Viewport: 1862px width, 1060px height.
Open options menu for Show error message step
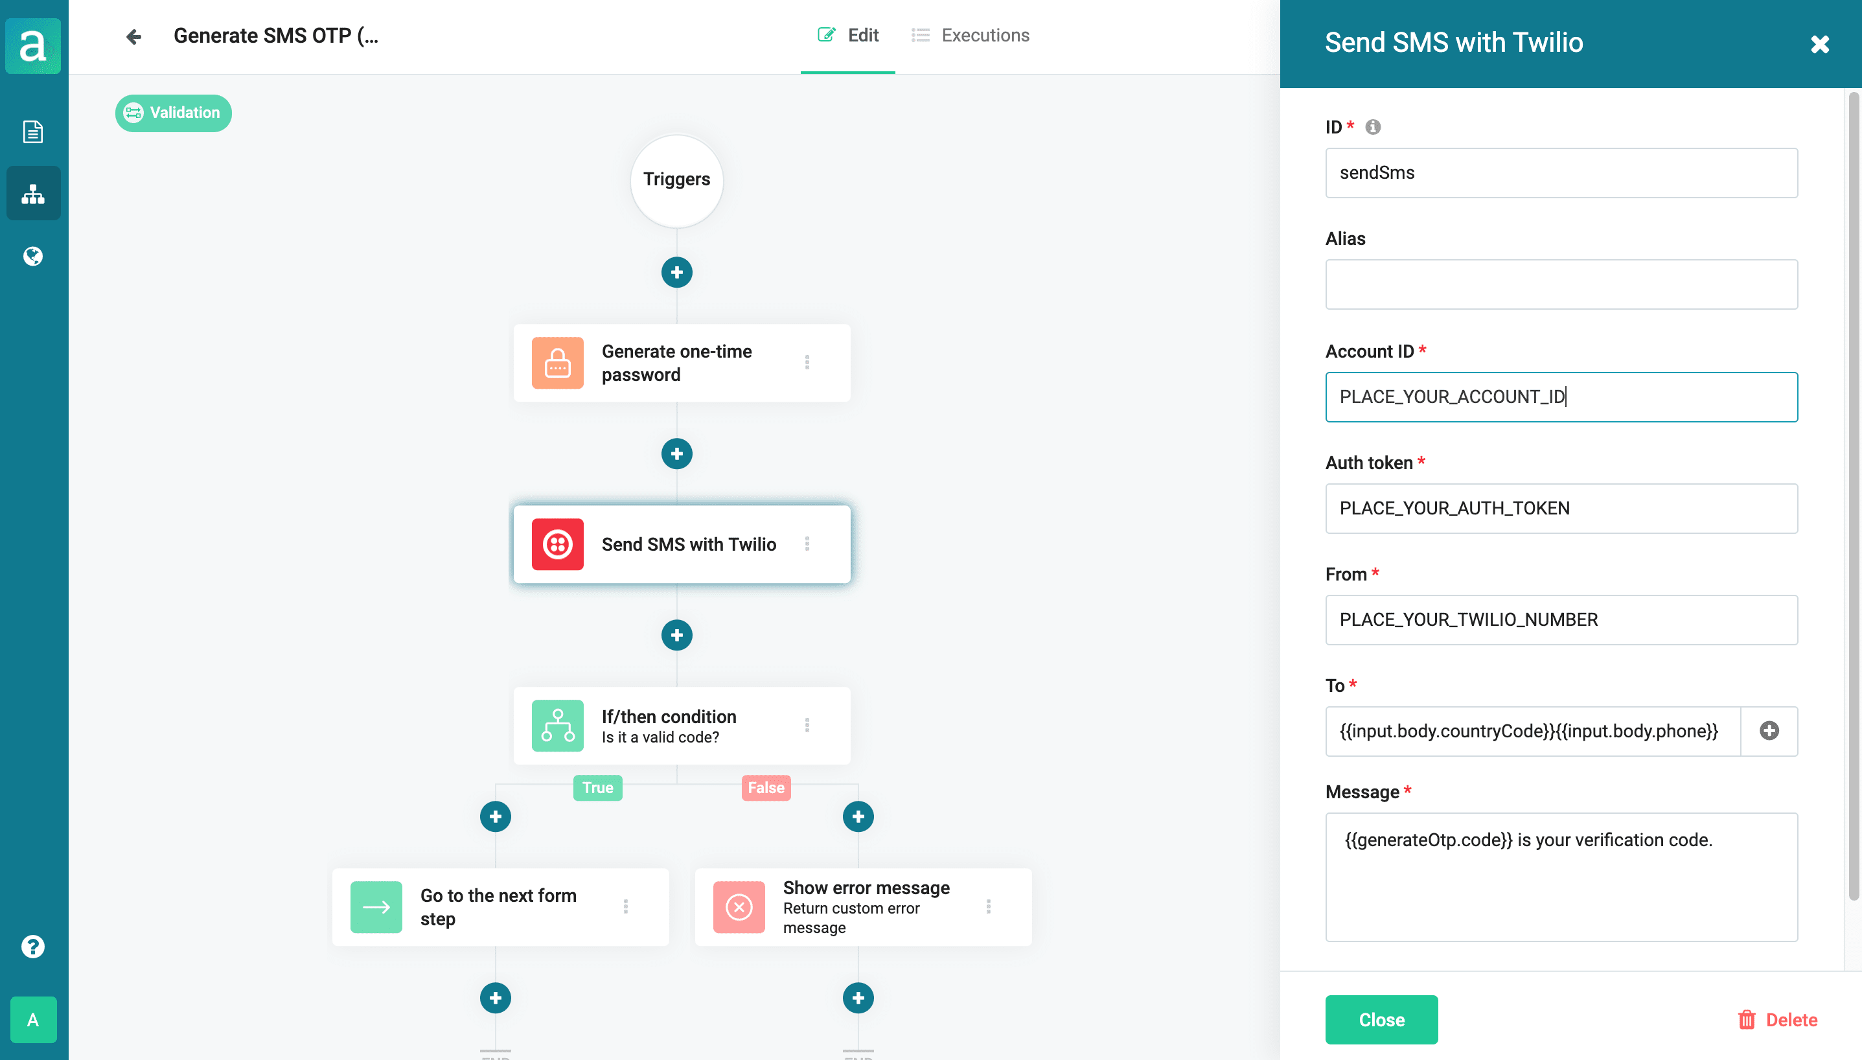[988, 906]
